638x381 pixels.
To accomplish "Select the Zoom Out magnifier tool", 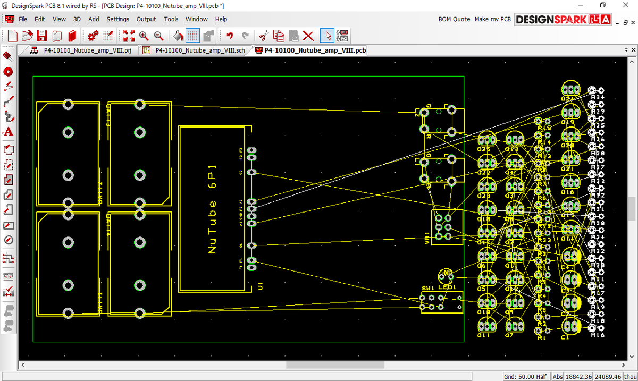I will tap(158, 36).
